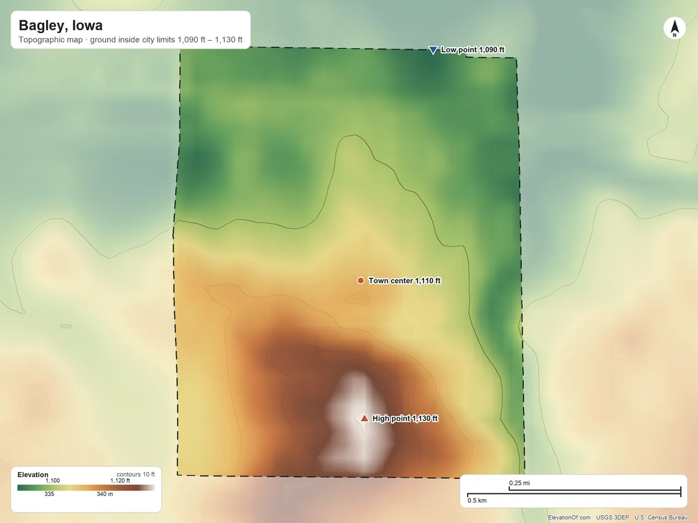The image size is (698, 523).
Task: Click the town center circle marker
Action: coord(361,281)
